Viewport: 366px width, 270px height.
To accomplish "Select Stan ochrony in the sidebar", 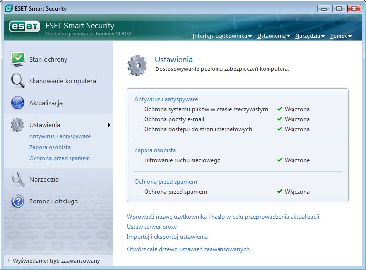I will pos(48,59).
